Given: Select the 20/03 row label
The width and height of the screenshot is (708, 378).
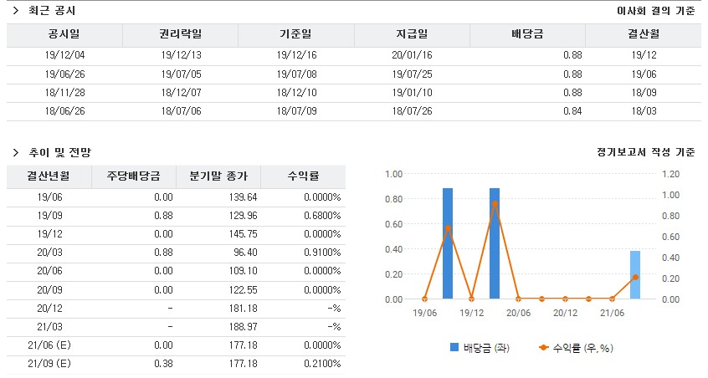Looking at the screenshot, I should pos(49,253).
